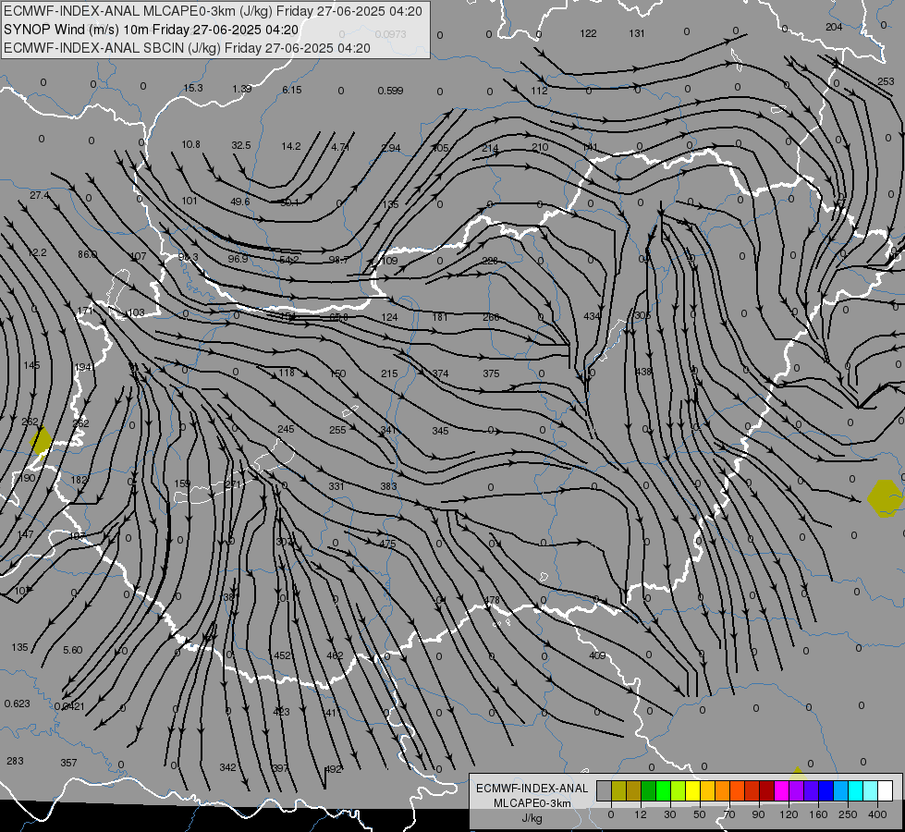
Task: Click the 70 label on legend scale
Action: [729, 814]
